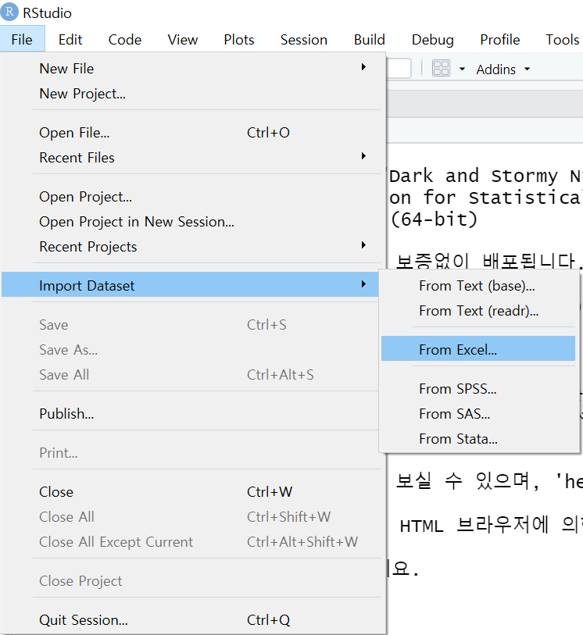
Task: Expand the New File submenu
Action: 190,69
